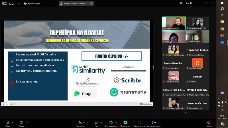
Task: Click Scribbr logo on slide
Action: (127, 80)
